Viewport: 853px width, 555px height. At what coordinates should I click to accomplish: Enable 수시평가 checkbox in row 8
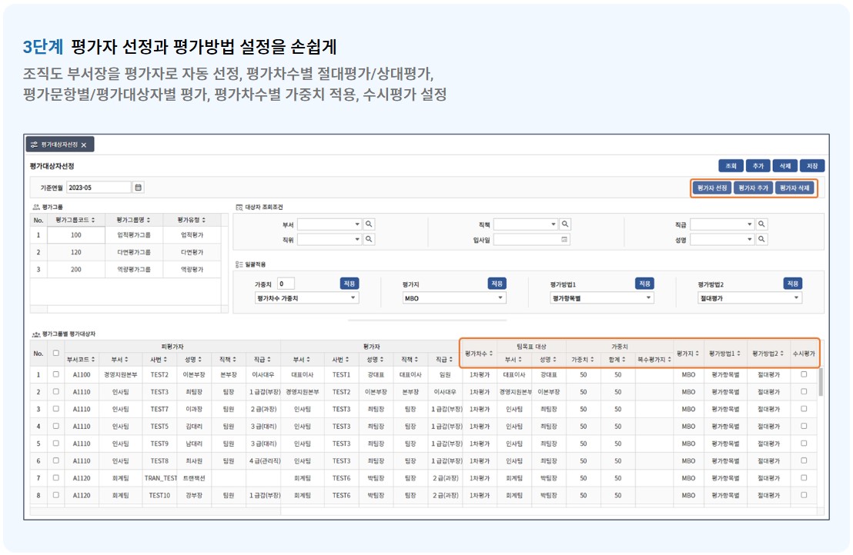[x=804, y=495]
